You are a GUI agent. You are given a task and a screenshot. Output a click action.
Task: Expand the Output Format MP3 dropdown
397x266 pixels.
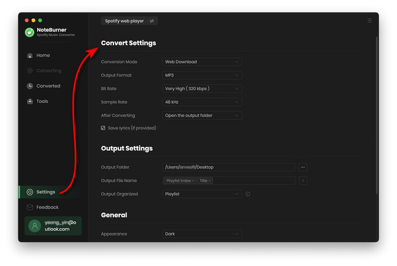tap(202, 75)
